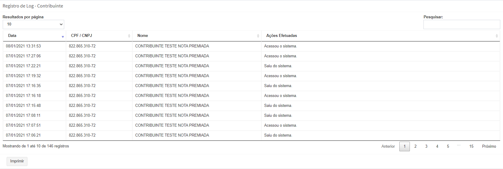503x169 pixels.
Task: Jump to last page 15
Action: click(x=471, y=146)
